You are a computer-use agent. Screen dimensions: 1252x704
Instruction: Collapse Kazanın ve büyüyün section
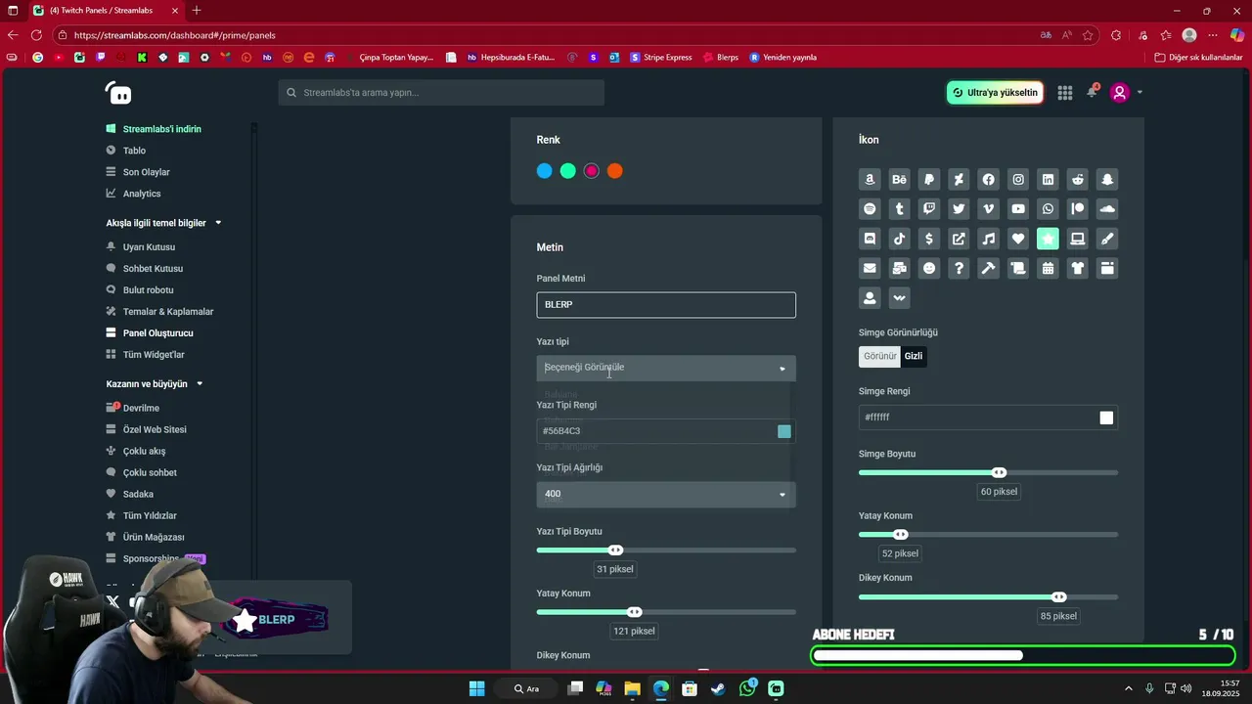pos(200,384)
